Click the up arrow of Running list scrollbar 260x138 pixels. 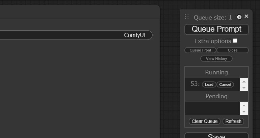(x=244, y=81)
